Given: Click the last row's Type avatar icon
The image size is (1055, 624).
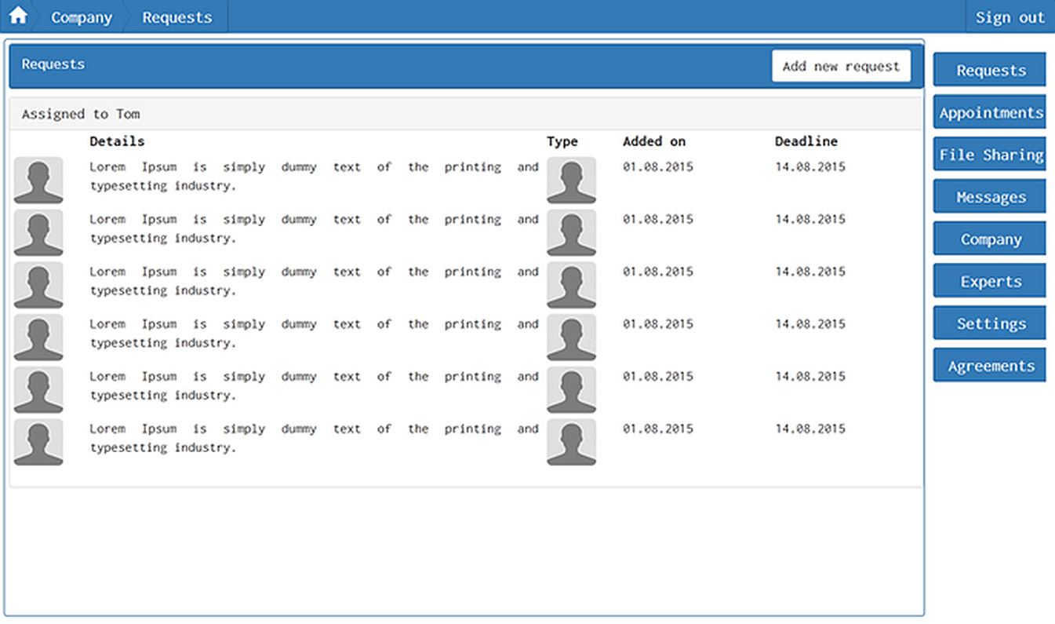Looking at the screenshot, I should point(571,442).
